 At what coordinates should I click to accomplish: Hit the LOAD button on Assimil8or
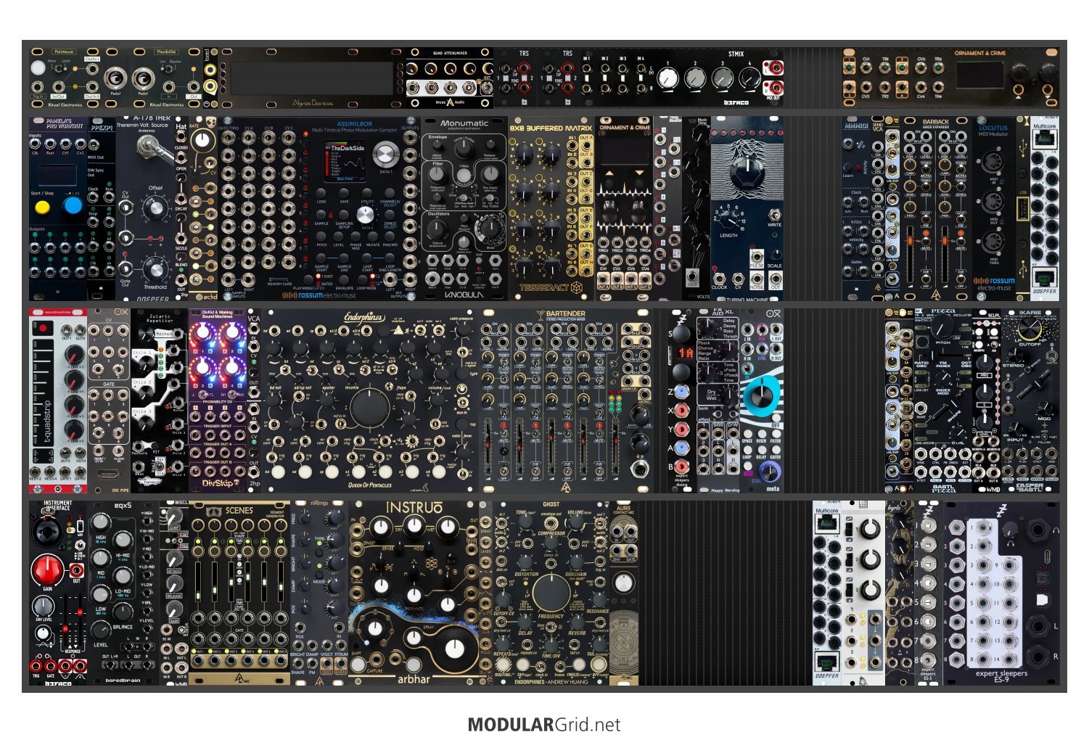click(x=321, y=193)
